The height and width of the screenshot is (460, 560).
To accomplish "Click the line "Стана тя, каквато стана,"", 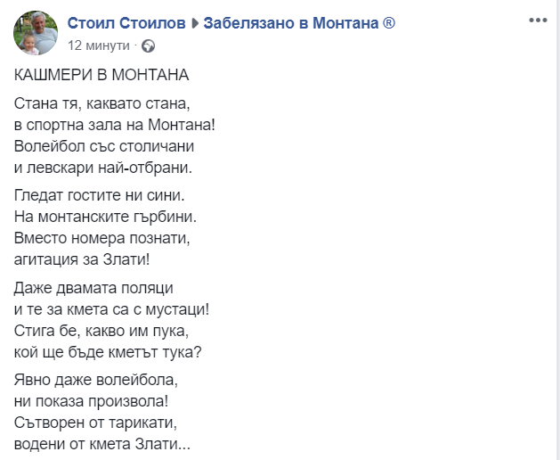I will coord(102,103).
